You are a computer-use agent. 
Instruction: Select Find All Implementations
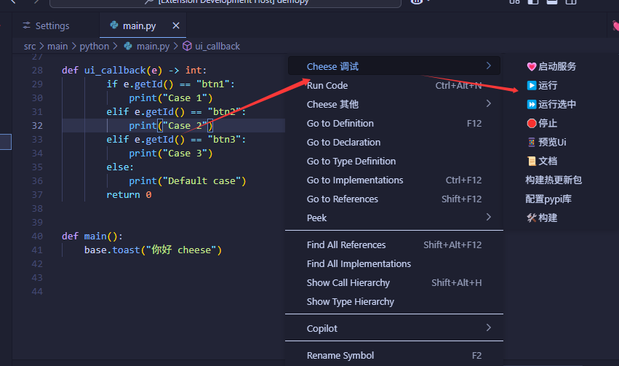(x=394, y=263)
